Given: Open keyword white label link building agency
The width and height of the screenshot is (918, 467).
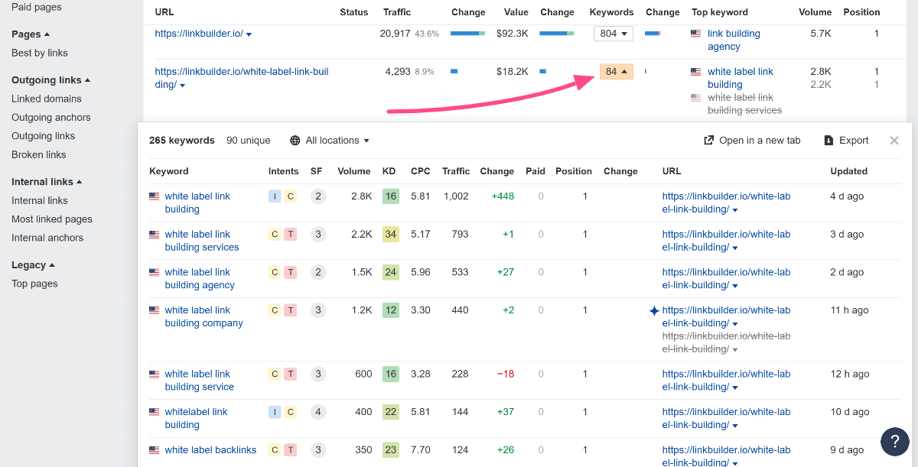Looking at the screenshot, I should [200, 279].
